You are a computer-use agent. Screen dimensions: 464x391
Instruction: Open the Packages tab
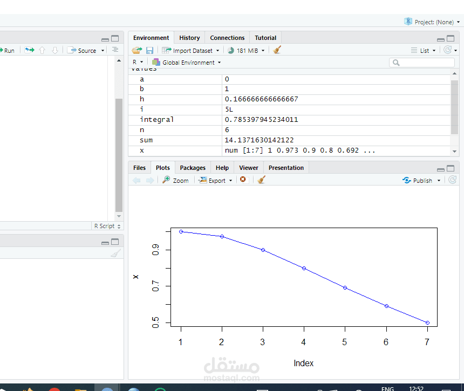point(193,168)
